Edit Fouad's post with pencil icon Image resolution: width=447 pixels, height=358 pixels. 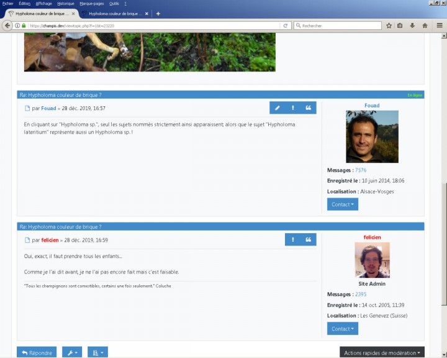277,108
